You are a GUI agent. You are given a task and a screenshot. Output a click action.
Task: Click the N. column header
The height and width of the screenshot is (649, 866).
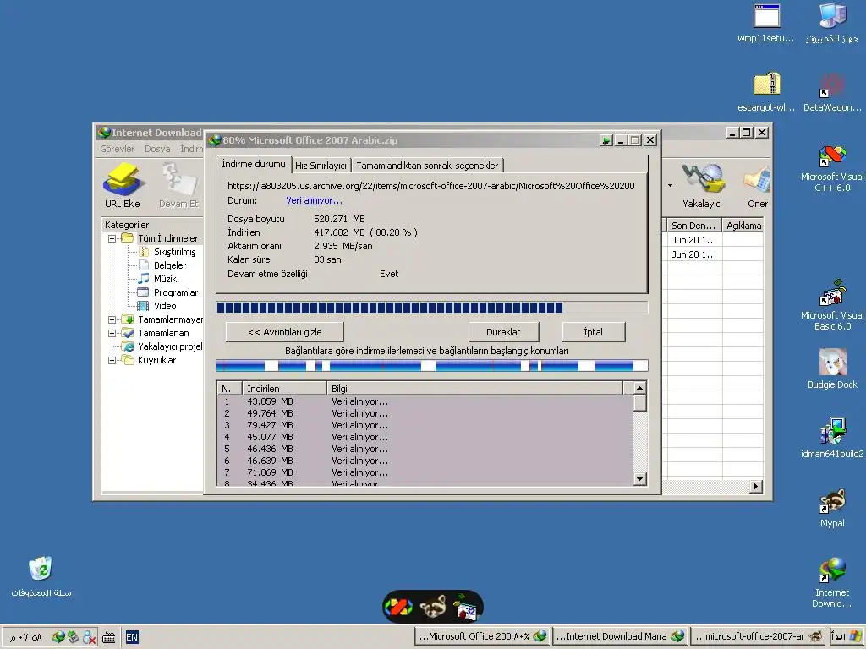click(230, 389)
